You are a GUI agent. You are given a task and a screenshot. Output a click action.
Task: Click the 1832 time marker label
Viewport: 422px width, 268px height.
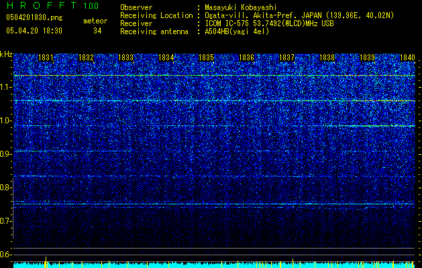tap(86, 58)
